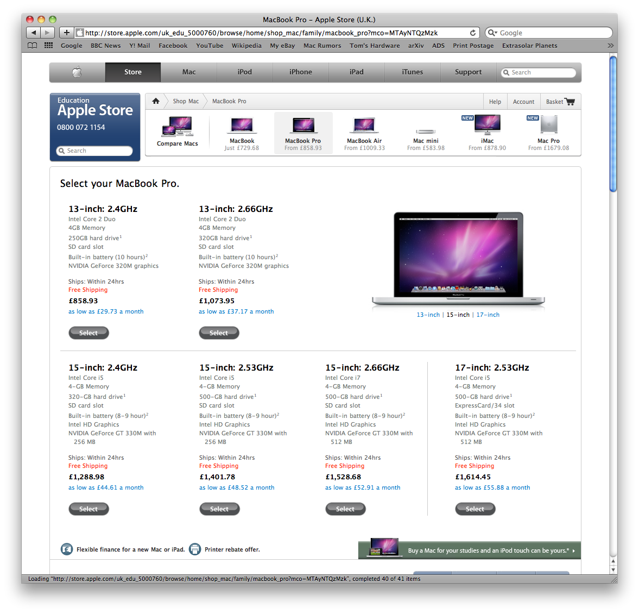Open the iPad tab in the Apple nav
Screen dimensions: 639x613
pyautogui.click(x=357, y=72)
